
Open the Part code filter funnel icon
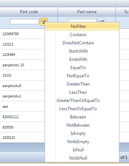(x=44, y=22)
